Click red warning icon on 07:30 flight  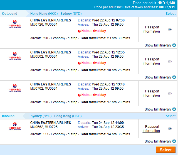(79, 31)
